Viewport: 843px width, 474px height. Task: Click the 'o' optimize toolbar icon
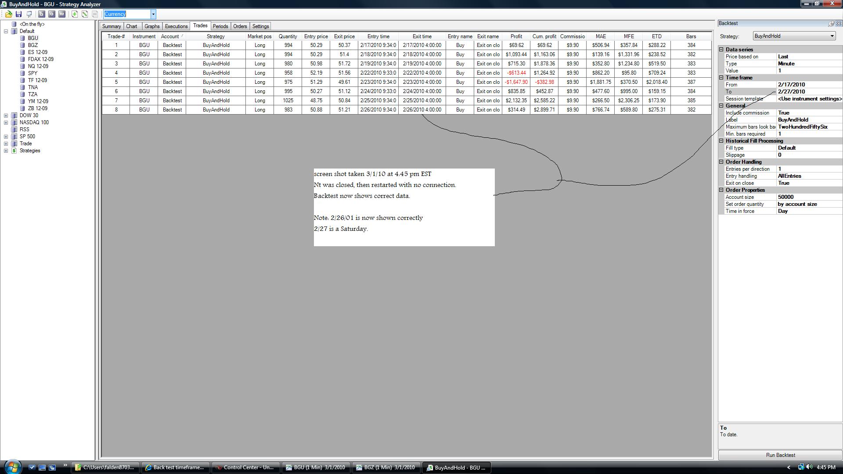(52, 14)
